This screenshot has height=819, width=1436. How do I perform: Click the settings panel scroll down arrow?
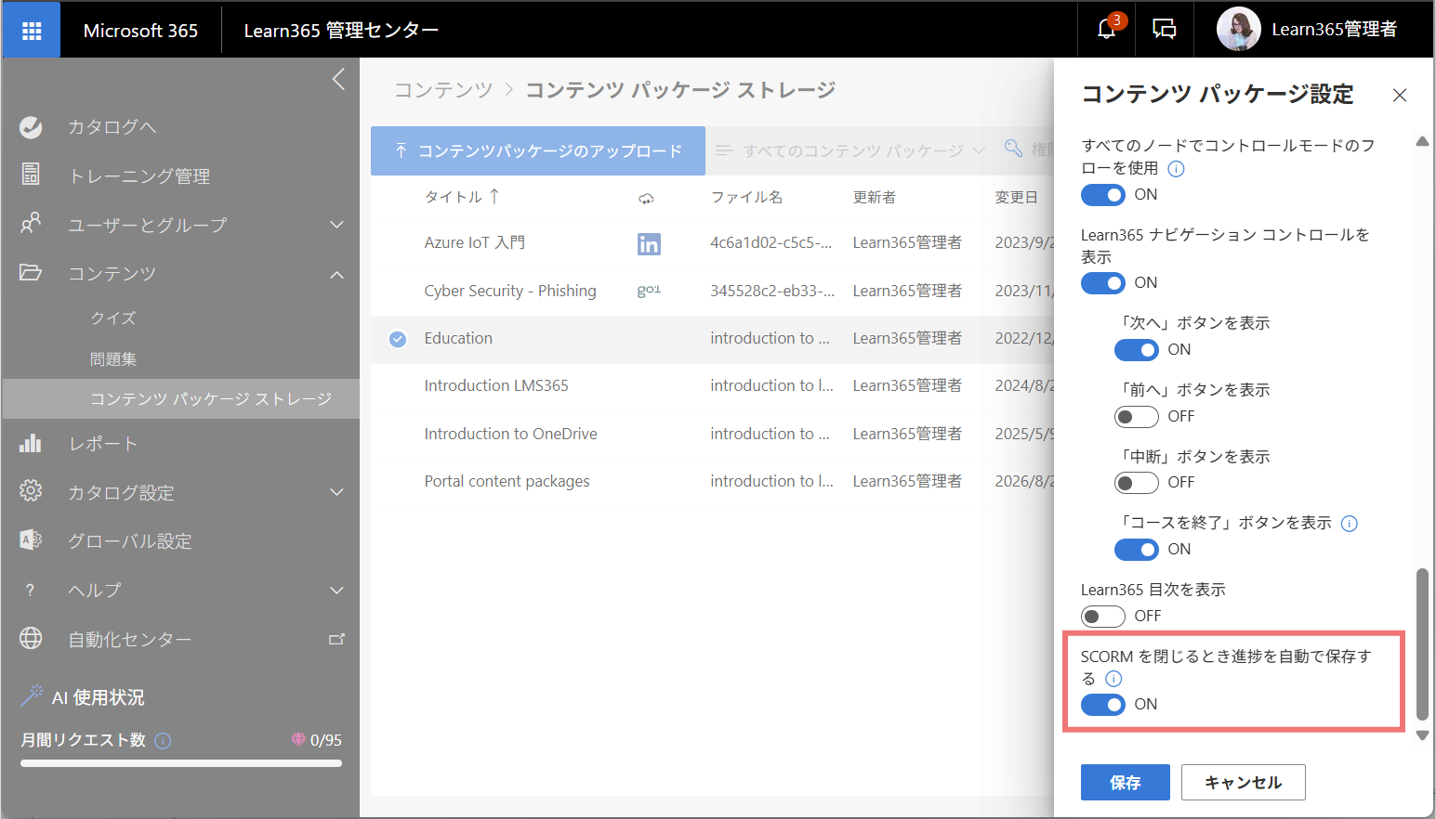pyautogui.click(x=1422, y=734)
